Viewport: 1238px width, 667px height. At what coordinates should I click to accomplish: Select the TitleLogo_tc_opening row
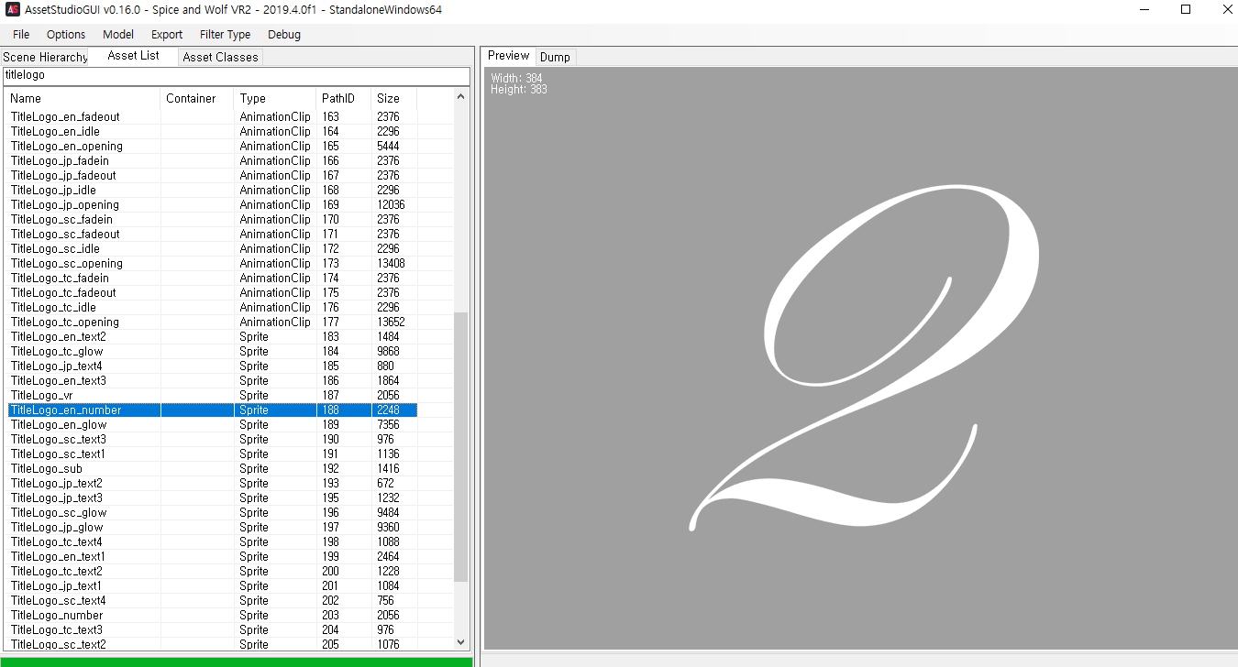(x=213, y=322)
